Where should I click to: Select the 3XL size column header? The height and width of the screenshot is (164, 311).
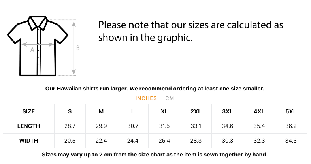tap(228, 111)
